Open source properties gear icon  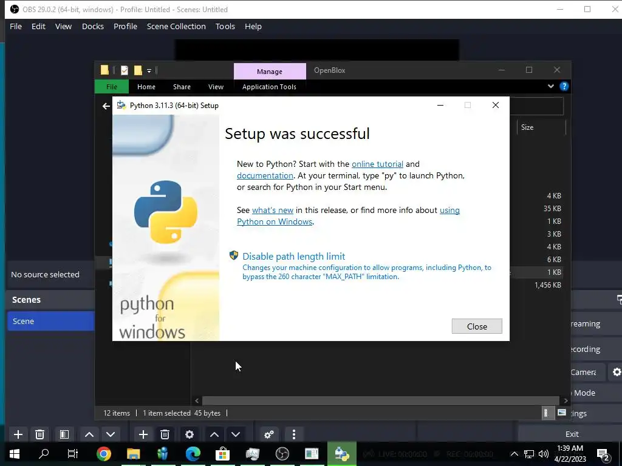(190, 434)
